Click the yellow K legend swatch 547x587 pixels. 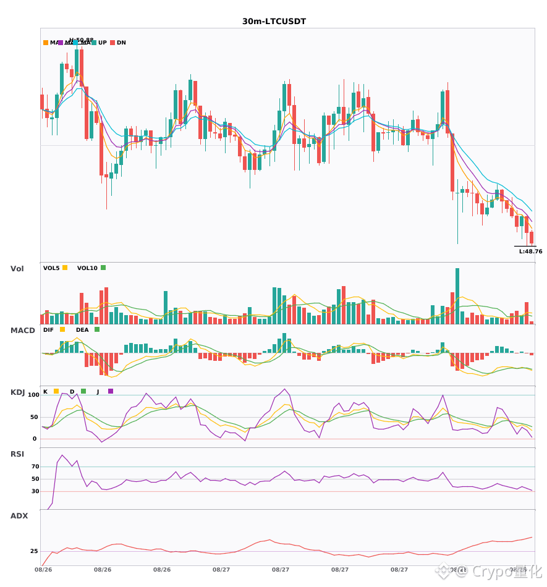click(56, 391)
